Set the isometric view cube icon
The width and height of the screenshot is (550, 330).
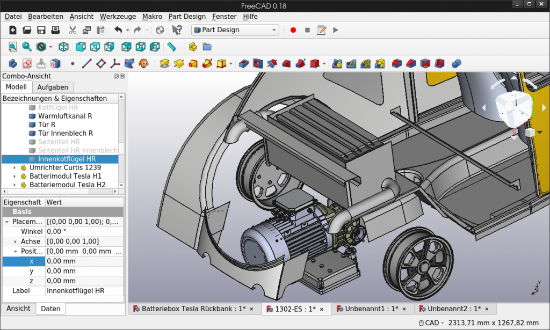click(63, 47)
